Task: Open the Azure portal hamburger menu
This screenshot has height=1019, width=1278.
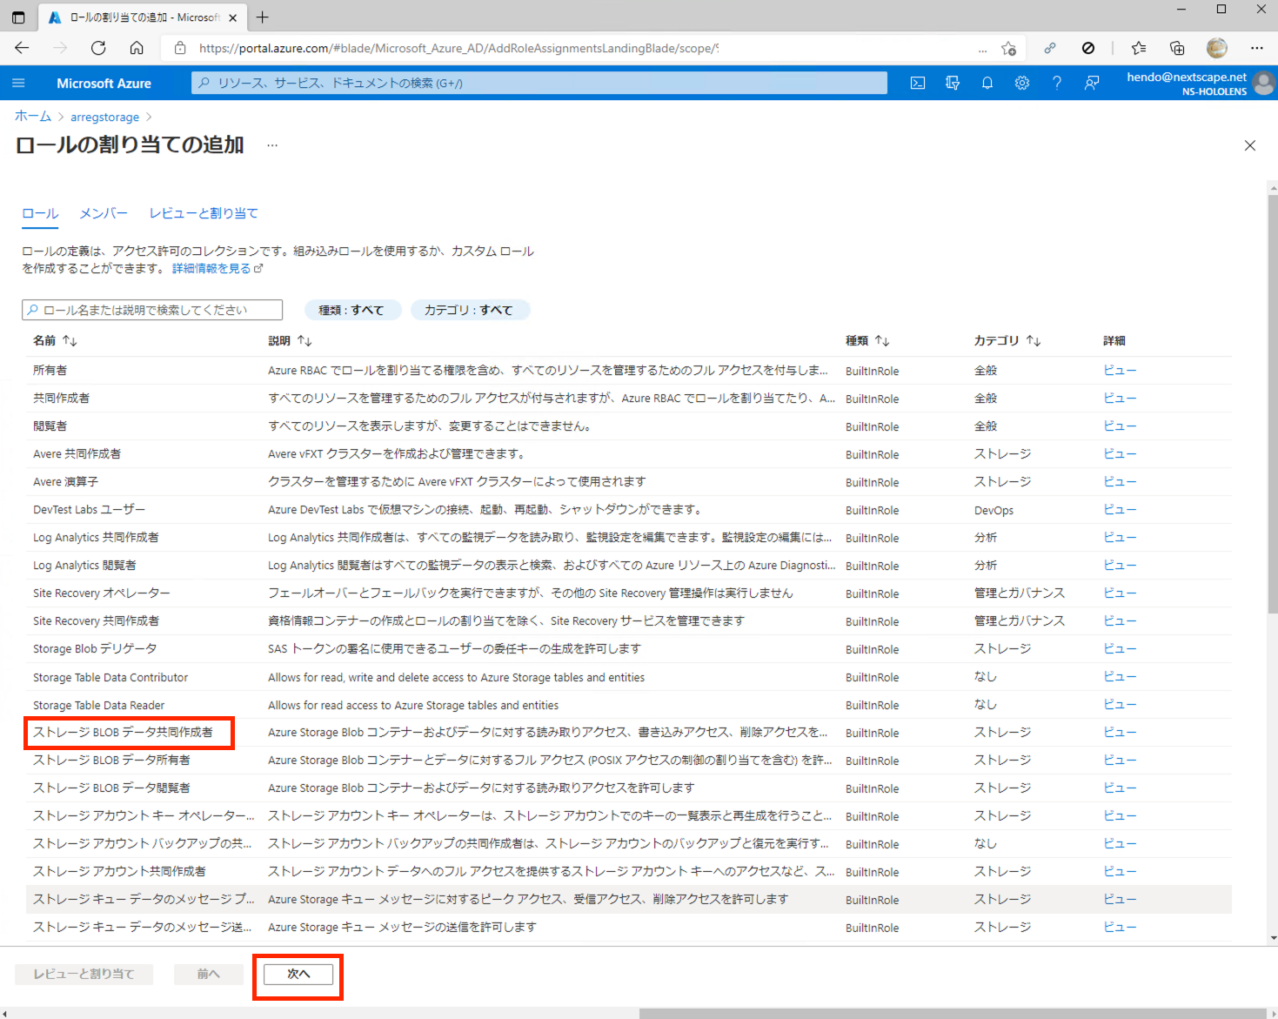Action: [x=18, y=83]
